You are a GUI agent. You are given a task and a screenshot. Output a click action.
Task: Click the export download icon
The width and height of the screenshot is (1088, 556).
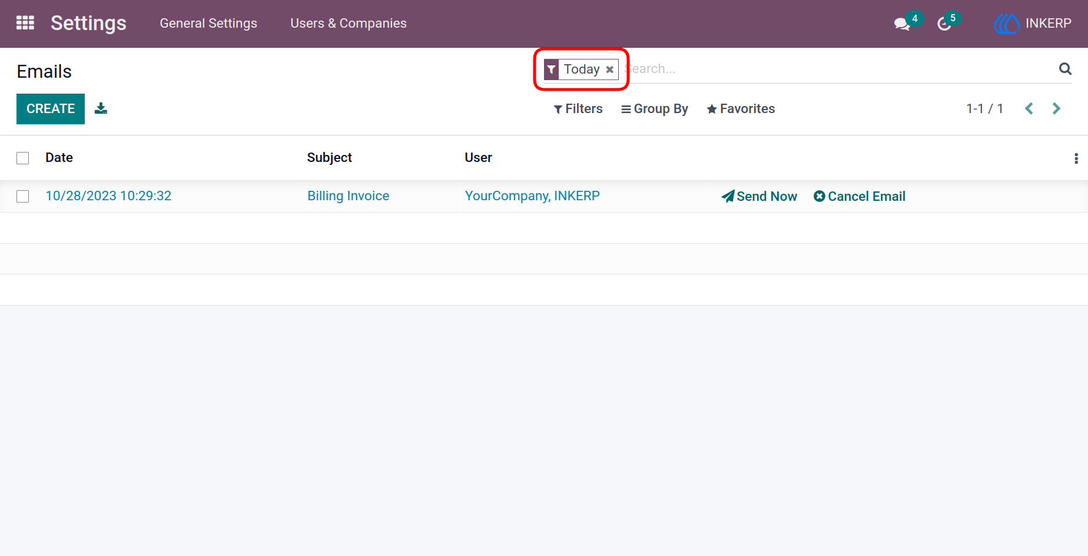coord(101,108)
